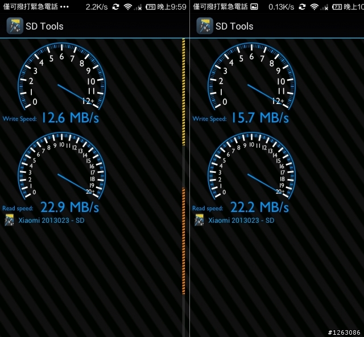
Task: Tap the read speed gauge reading 22.9 MB/s
Action: (x=62, y=165)
